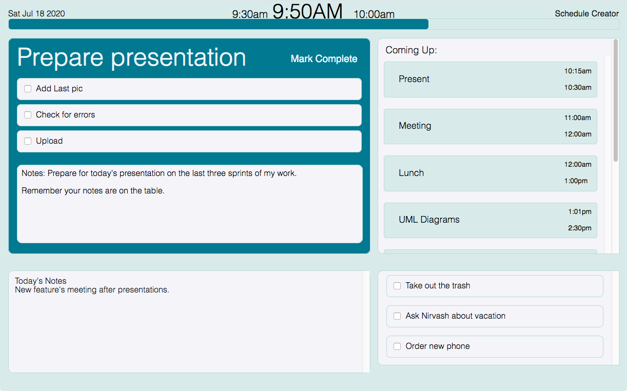Viewport: 627px width, 391px height.
Task: Select the Present event card
Action: pyautogui.click(x=490, y=80)
